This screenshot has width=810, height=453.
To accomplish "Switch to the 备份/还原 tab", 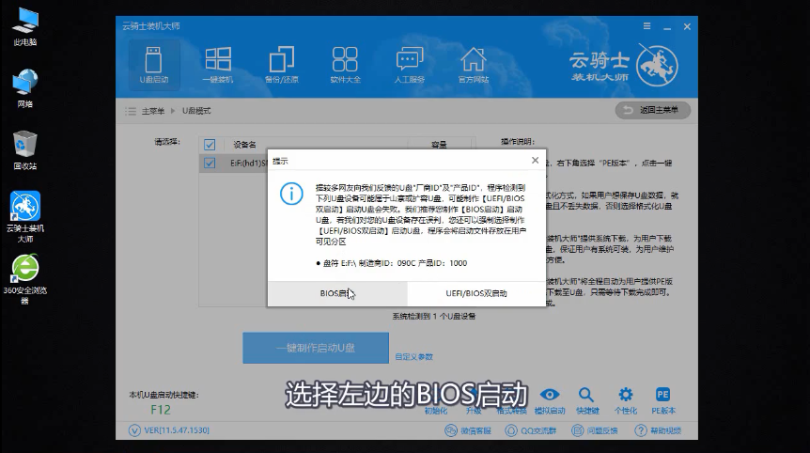I will (x=282, y=65).
